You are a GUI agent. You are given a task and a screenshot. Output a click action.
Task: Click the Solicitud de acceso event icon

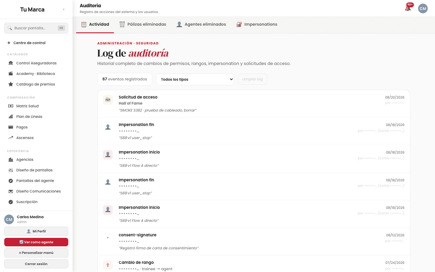108,99
